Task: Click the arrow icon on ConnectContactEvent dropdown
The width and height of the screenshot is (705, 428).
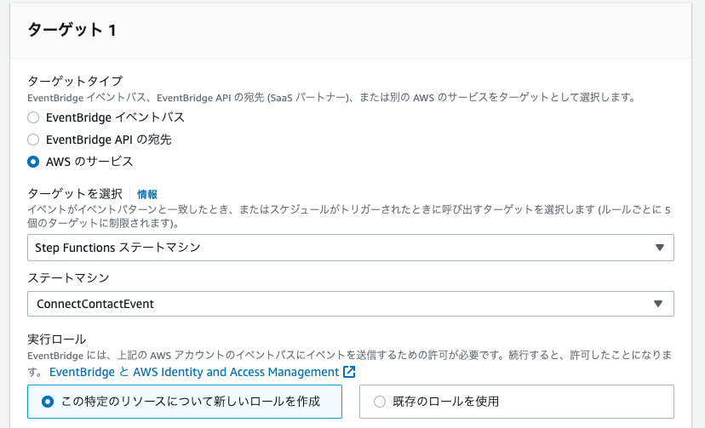Action: pyautogui.click(x=658, y=304)
